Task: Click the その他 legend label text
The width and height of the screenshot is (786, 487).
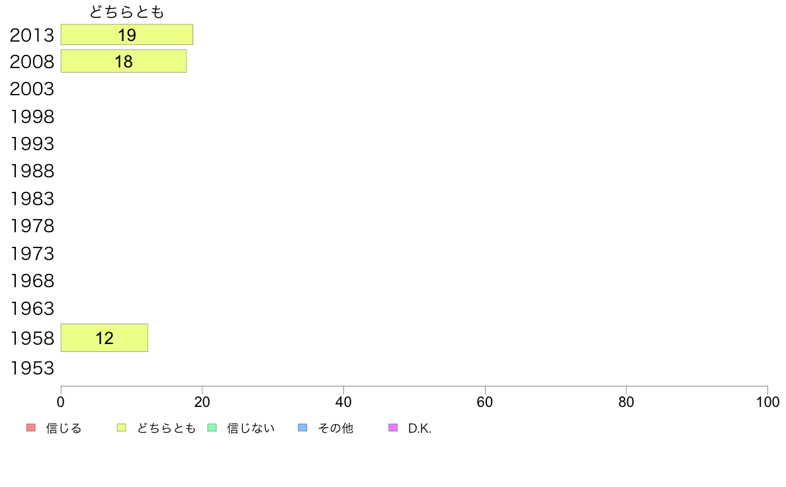Action: (335, 428)
